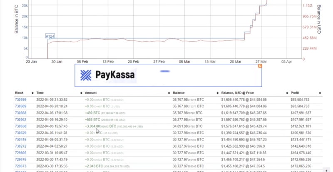Image resolution: width=333 pixels, height=172 pixels.
Task: Select time 2022-04-06 21:33:52
Action: click(x=52, y=99)
